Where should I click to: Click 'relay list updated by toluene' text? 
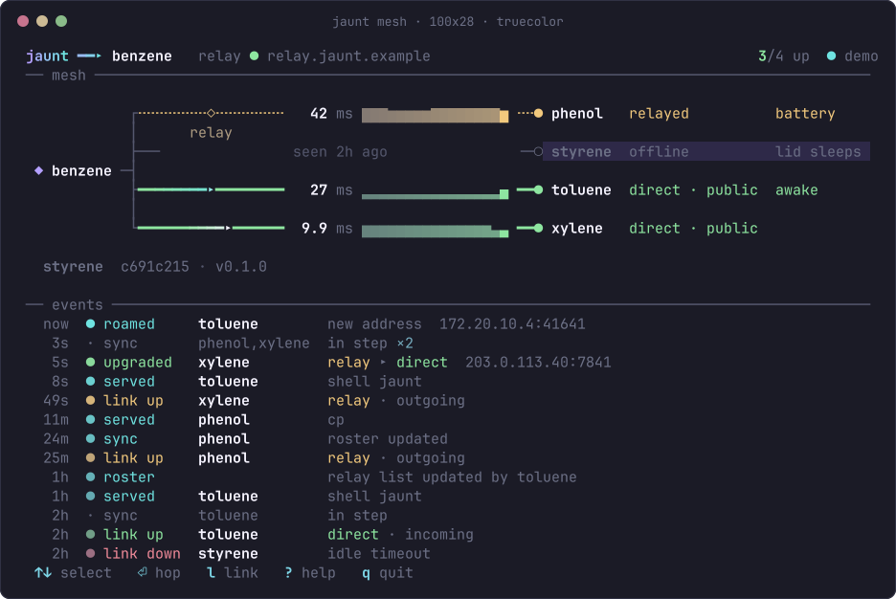pos(452,477)
